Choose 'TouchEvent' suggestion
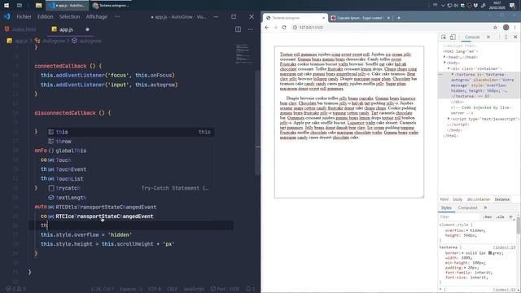Screen dimensions: 521x293 130,169
